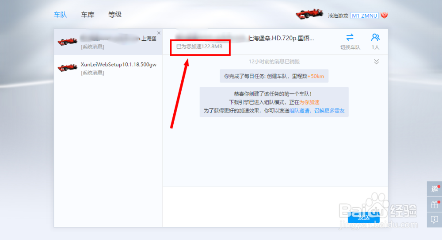Viewport: 442px width, 240px height.
Task: Click the 切换车队 switch icon
Action: coord(350,37)
